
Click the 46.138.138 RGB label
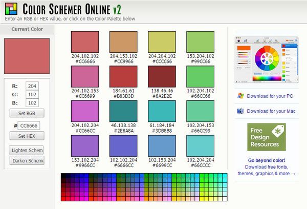tap(123, 126)
